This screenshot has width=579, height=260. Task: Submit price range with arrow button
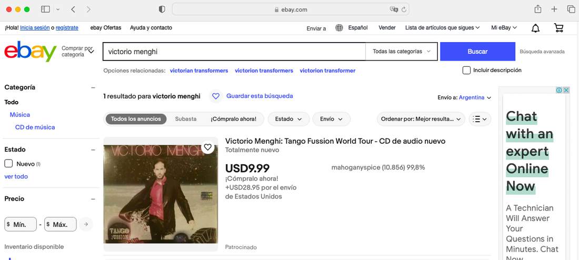tap(86, 224)
